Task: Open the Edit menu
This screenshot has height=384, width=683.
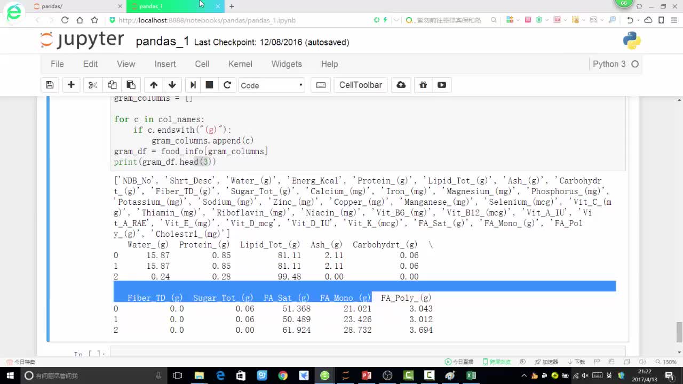Action: tap(90, 64)
